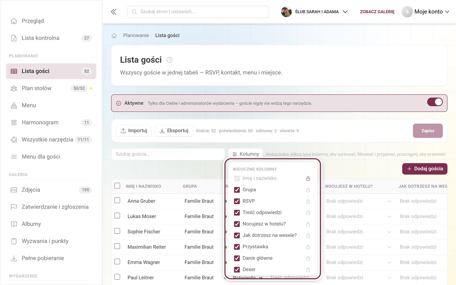Open Zdjęcia in the gallery section
The height and width of the screenshot is (285, 456).
tap(51, 190)
